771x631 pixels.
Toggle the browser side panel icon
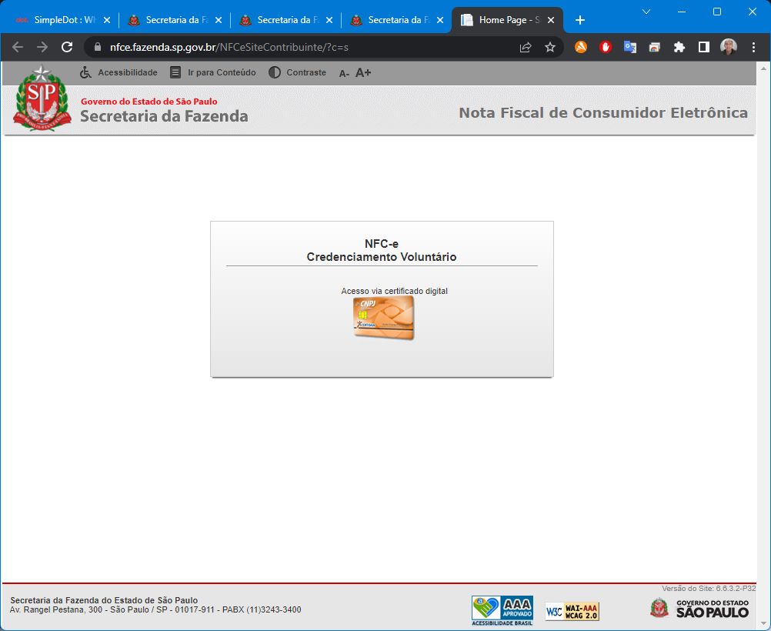pyautogui.click(x=703, y=47)
